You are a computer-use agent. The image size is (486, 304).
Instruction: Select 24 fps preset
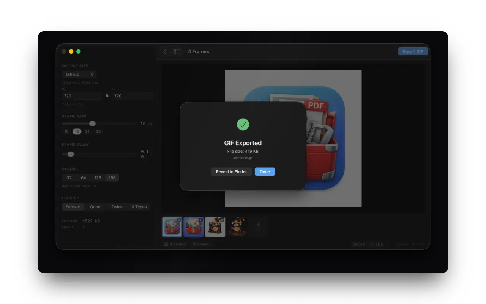(87, 131)
